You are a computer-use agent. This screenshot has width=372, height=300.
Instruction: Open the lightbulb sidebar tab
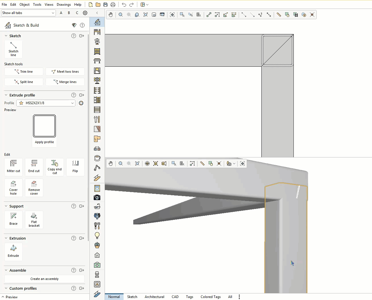point(97,236)
